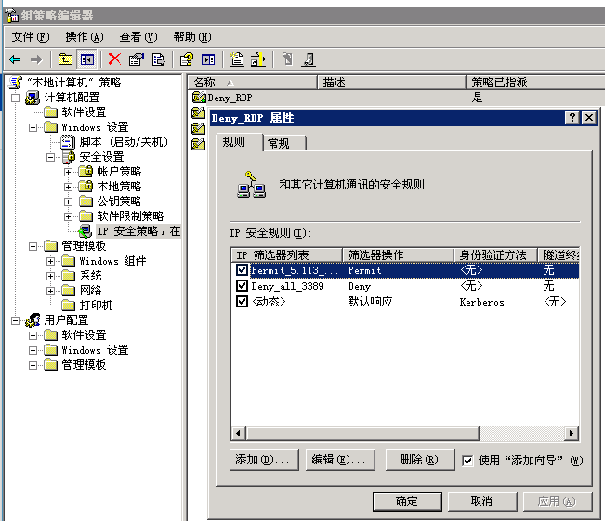Collapse the 安全设置 tree node
The height and width of the screenshot is (521, 605).
coord(50,157)
